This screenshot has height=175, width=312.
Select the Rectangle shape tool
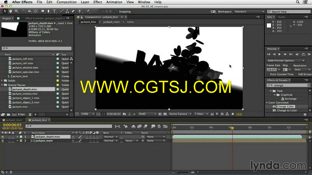43,11
